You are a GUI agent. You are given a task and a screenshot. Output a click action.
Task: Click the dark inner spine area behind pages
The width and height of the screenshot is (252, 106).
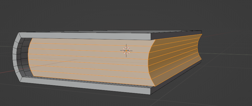pos(26,58)
